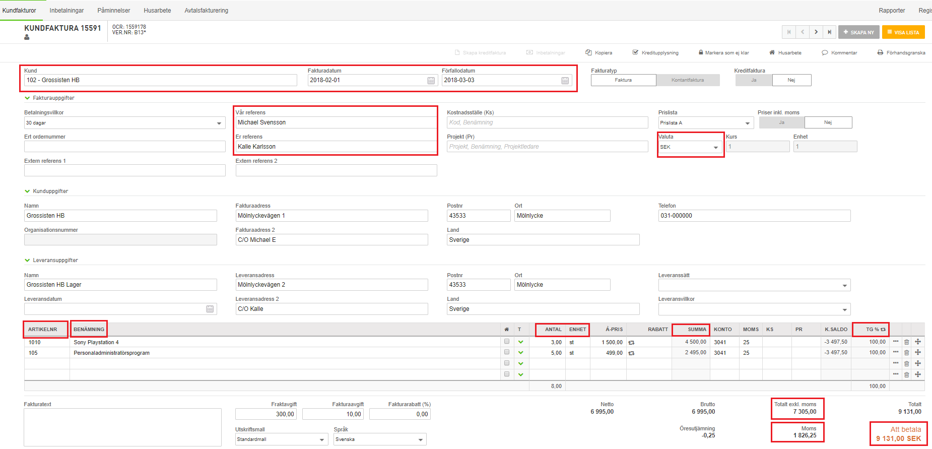This screenshot has width=932, height=449.
Task: Set Kreditfaktura toggle to Ja
Action: tap(754, 80)
